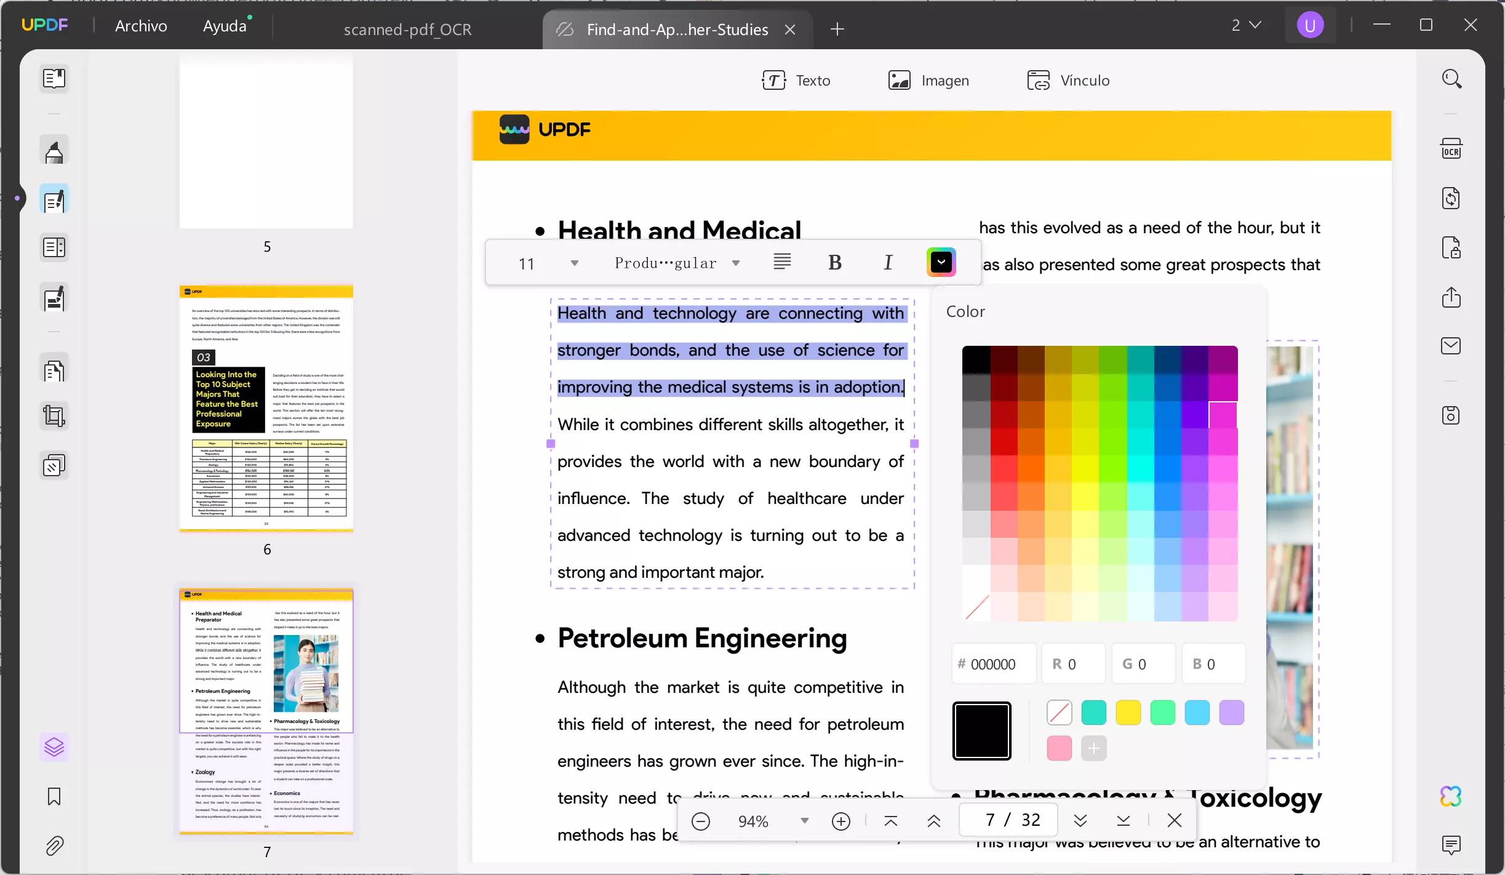Click the Imagen add image button
This screenshot has width=1505, height=875.
click(928, 80)
